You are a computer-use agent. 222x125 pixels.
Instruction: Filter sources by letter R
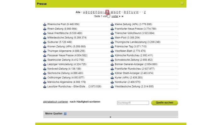125,12
